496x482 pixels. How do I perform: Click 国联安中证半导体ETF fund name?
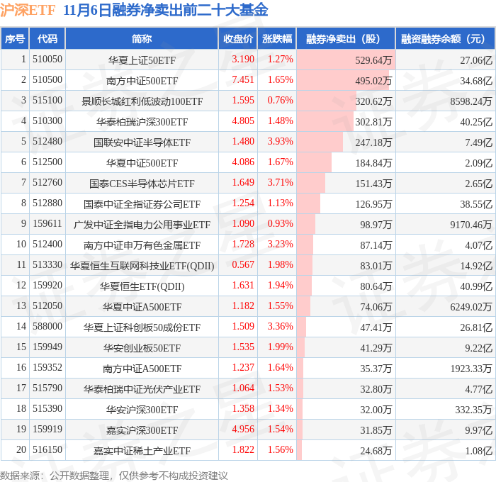tap(142, 142)
